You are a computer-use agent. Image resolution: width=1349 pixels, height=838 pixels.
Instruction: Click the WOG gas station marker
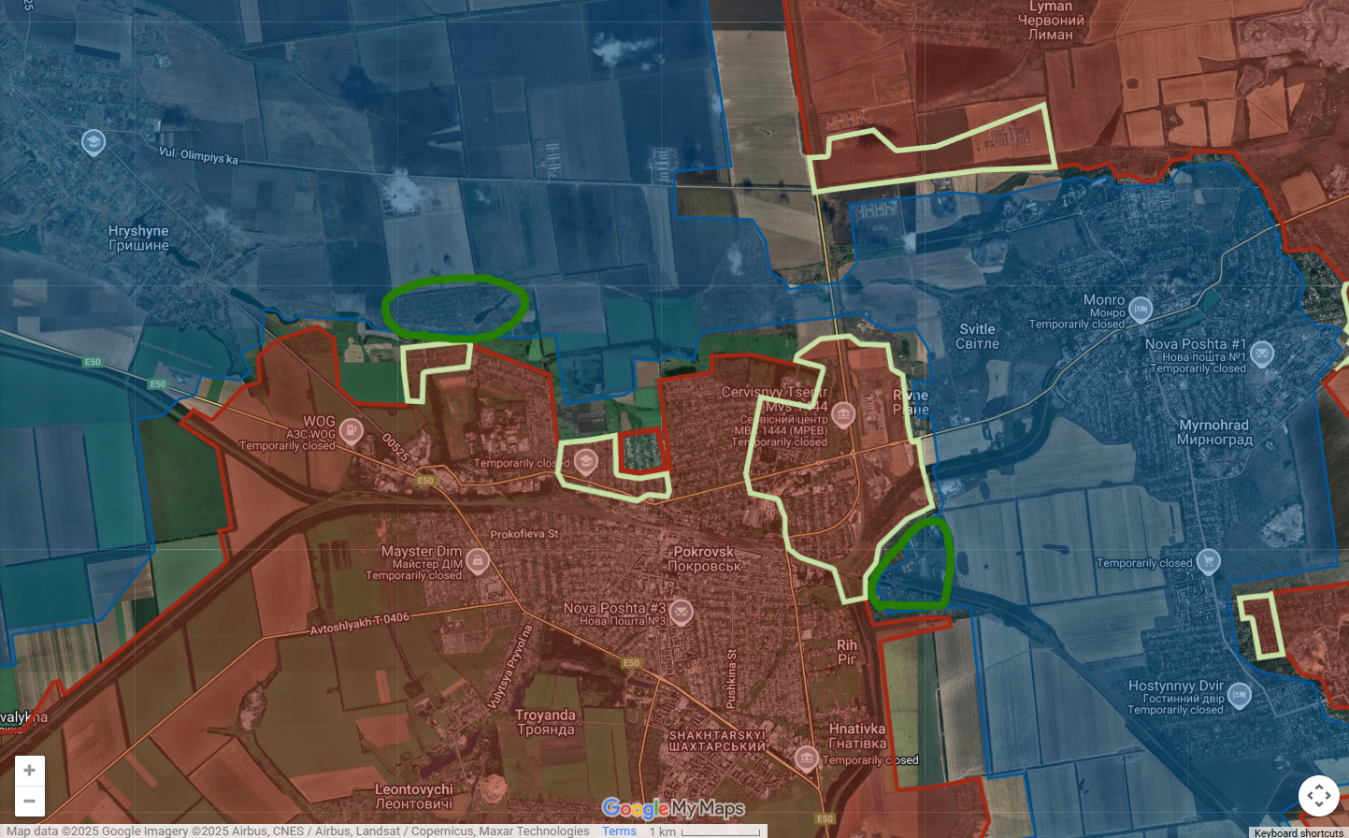pyautogui.click(x=352, y=431)
